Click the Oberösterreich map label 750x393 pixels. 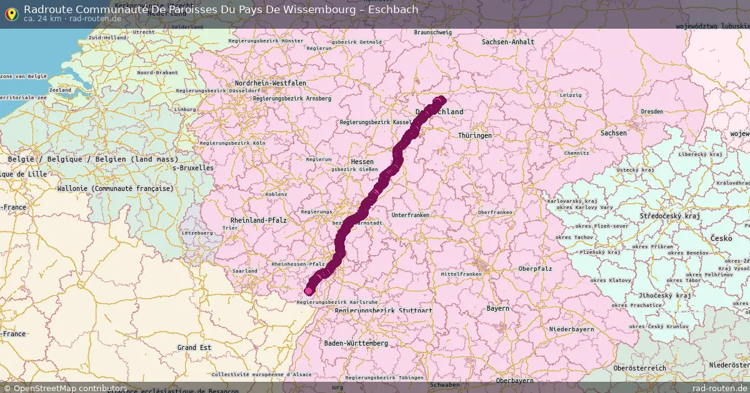pyautogui.click(x=640, y=368)
